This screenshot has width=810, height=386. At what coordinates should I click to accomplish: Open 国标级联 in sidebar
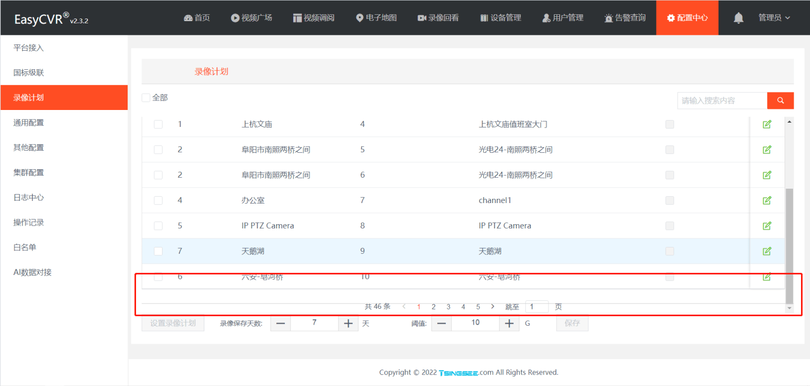click(64, 72)
